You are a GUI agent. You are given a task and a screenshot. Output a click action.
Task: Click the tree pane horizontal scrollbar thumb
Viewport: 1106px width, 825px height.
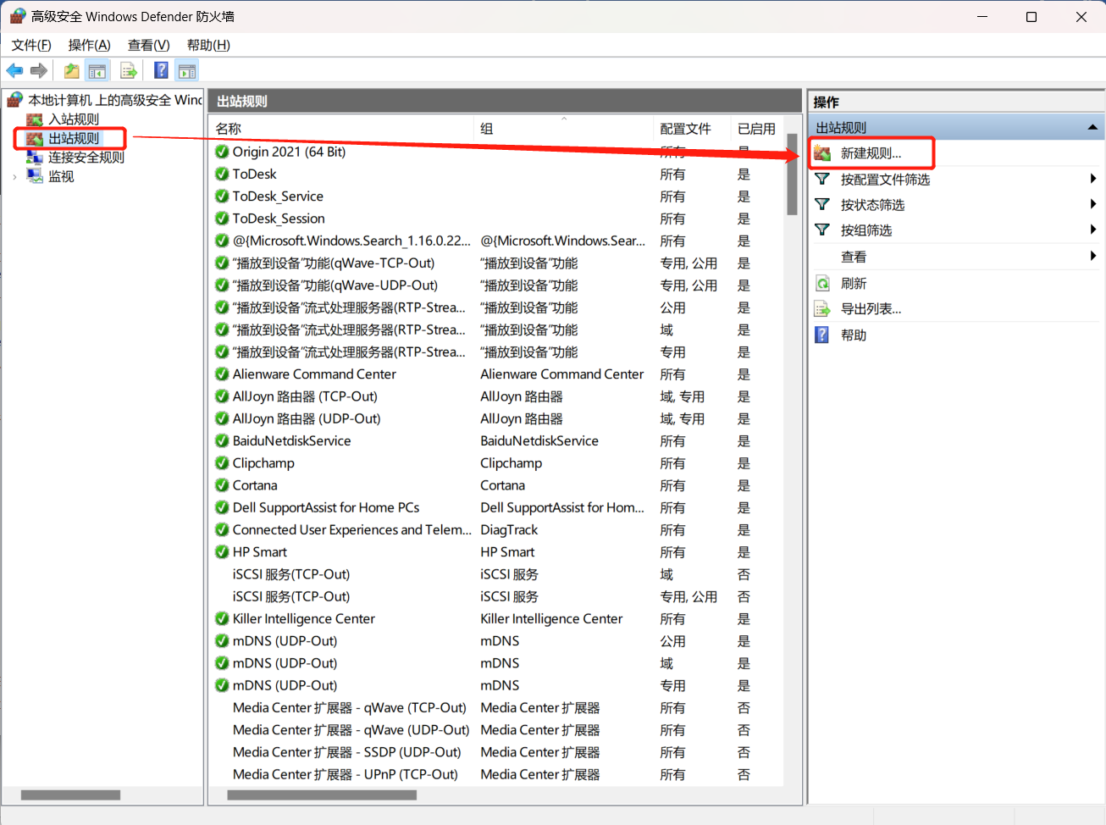point(70,795)
